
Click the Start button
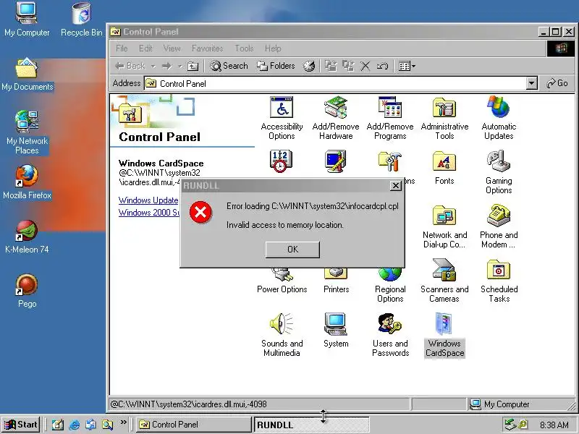[x=21, y=425]
